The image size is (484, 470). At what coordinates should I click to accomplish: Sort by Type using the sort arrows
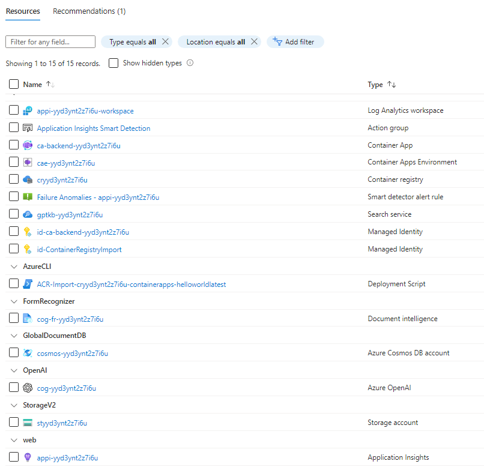[x=392, y=84]
